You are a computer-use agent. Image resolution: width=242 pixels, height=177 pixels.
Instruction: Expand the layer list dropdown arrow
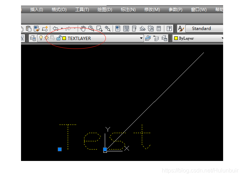tap(141, 38)
